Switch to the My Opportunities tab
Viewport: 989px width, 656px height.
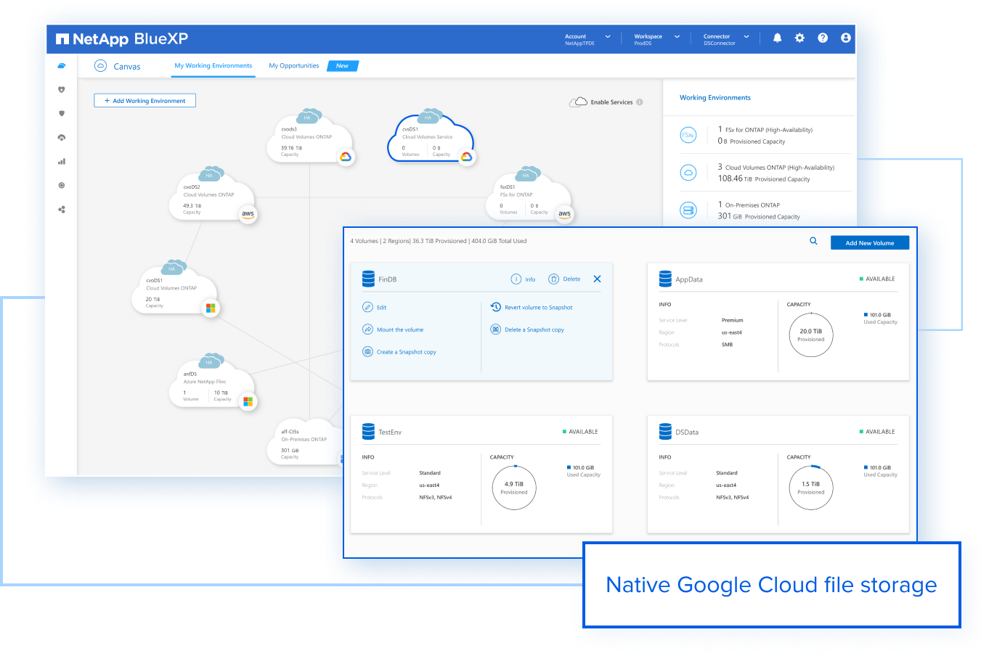point(293,65)
